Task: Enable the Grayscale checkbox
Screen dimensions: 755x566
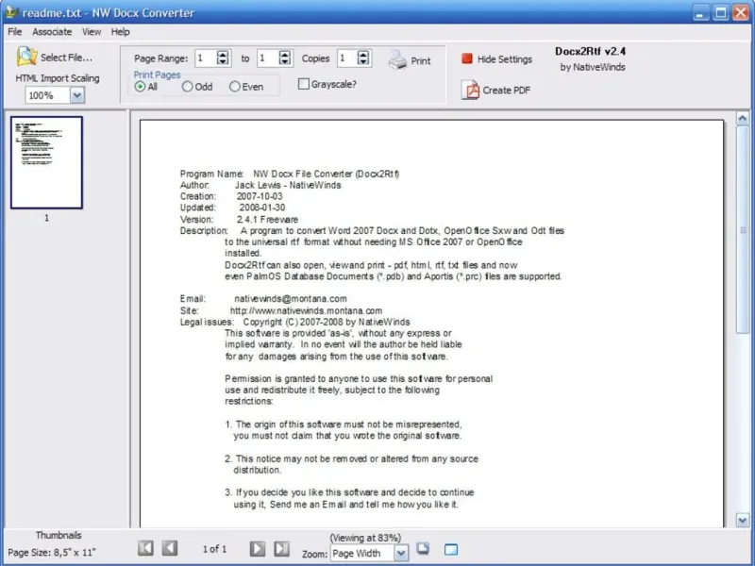Action: pyautogui.click(x=303, y=84)
